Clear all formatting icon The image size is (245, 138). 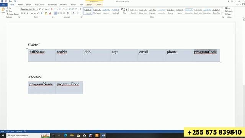pos(52,9)
